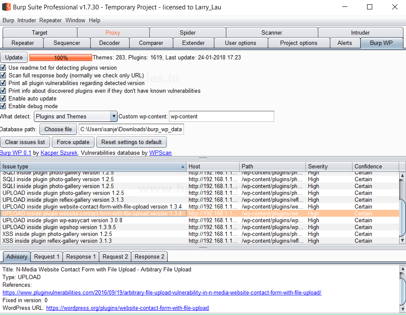Screen dimensions: 406x315
Task: Select 'XSS inside plugin reflex-gallery version 3.1.3' row
Action: 199,241
